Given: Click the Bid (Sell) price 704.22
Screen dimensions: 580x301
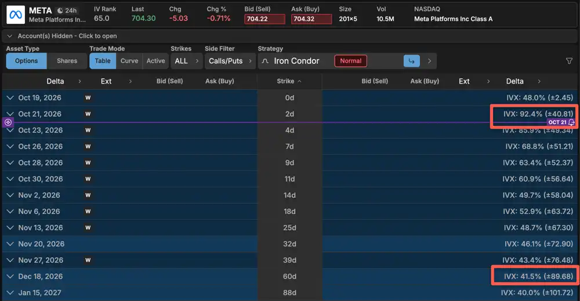Looking at the screenshot, I should pyautogui.click(x=264, y=19).
